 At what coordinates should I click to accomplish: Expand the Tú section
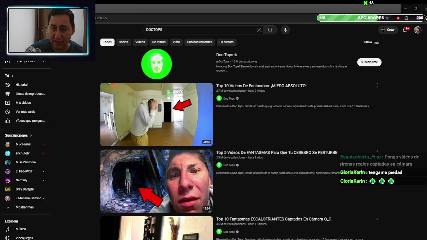9,76
